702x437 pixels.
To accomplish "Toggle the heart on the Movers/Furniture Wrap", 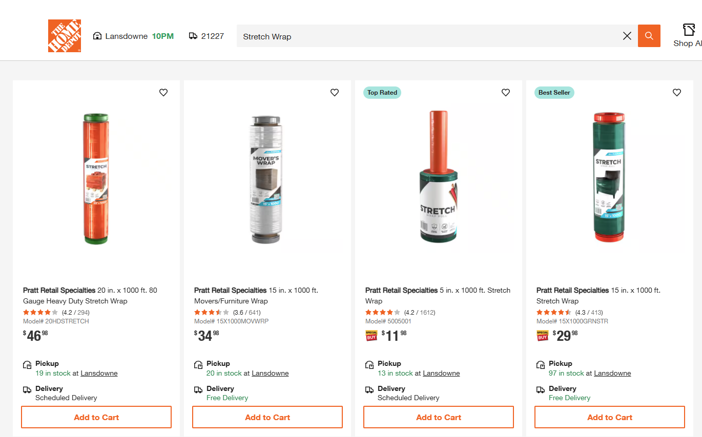I will pyautogui.click(x=335, y=93).
